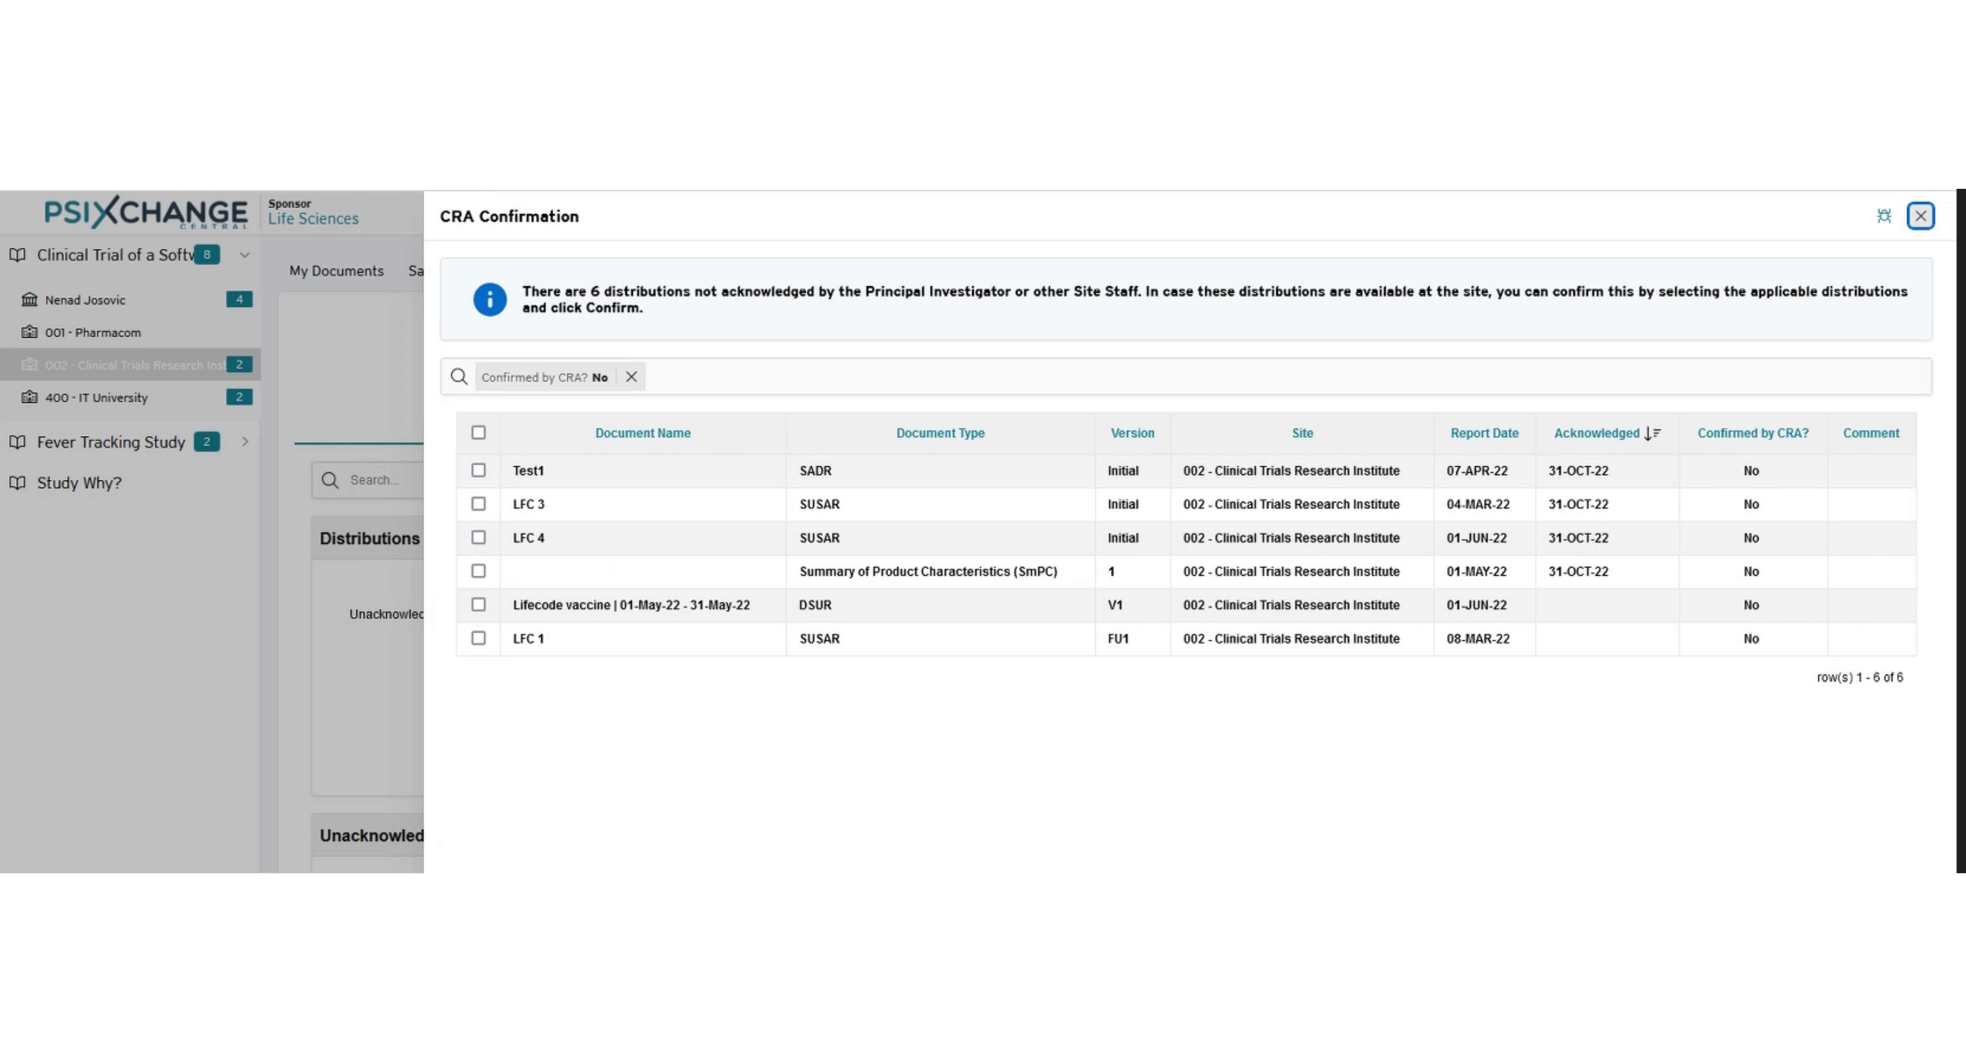
Task: Click the FU1 version cell
Action: coord(1133,639)
